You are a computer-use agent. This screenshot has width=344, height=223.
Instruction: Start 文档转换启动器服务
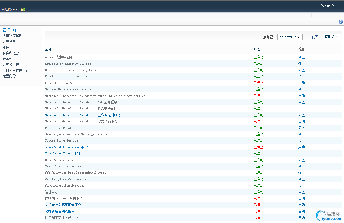pyautogui.click(x=301, y=211)
